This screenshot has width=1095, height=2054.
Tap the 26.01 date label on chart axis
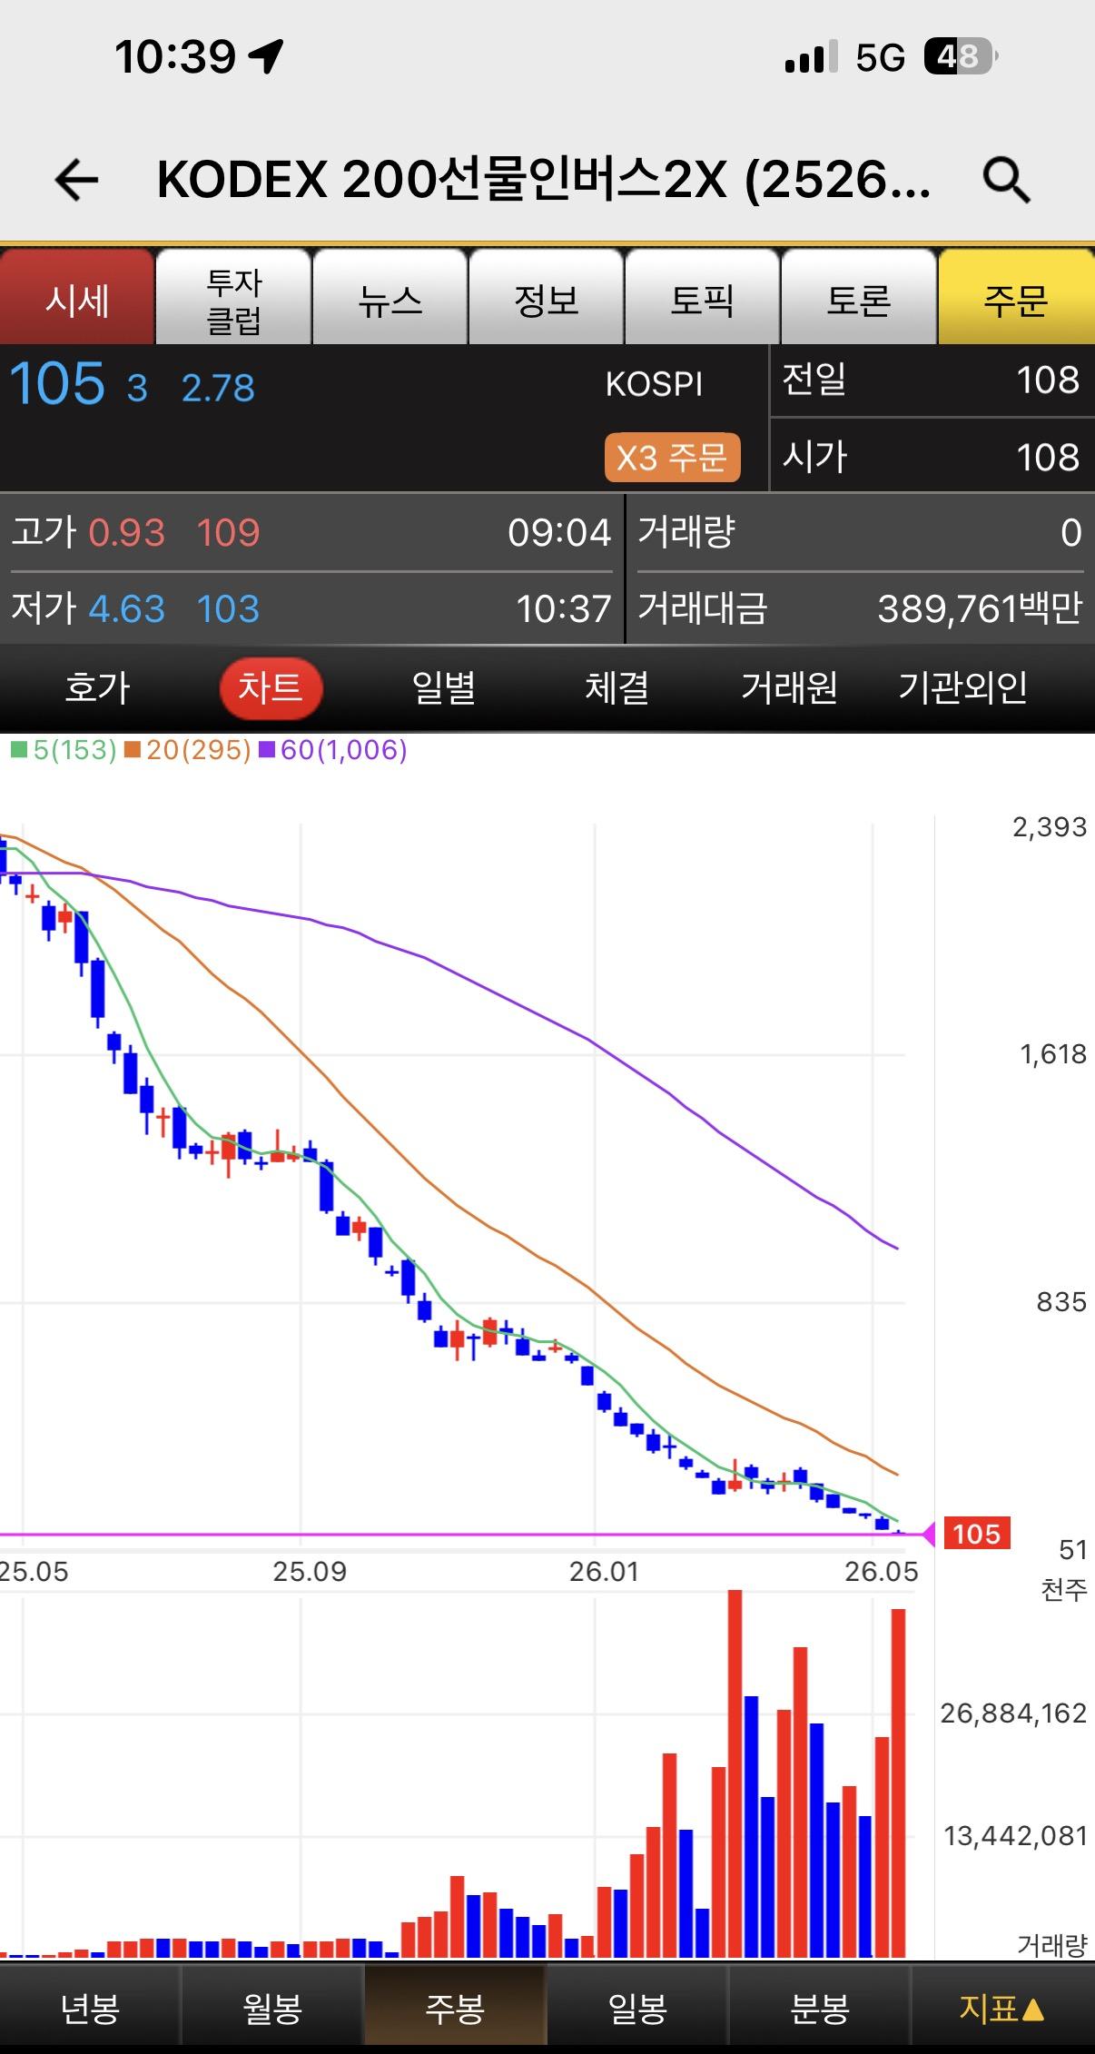coord(604,1572)
